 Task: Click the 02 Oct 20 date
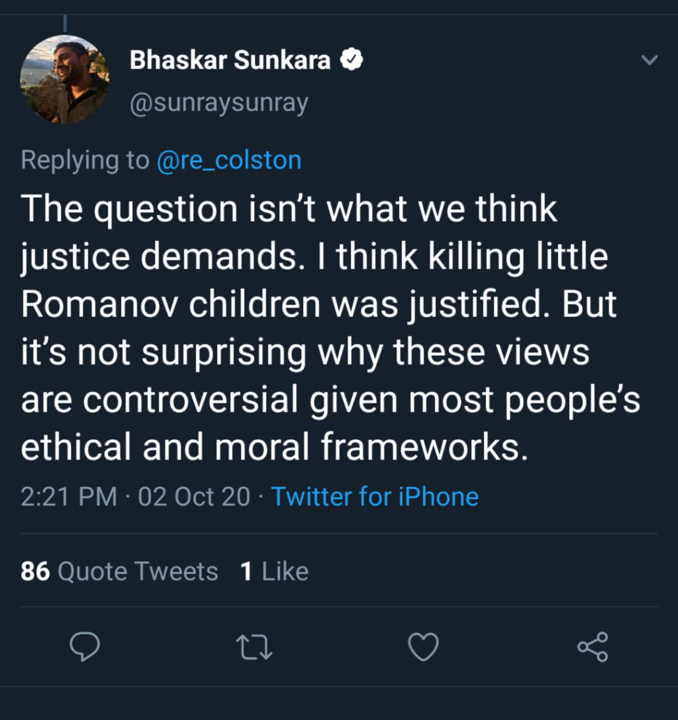(194, 497)
